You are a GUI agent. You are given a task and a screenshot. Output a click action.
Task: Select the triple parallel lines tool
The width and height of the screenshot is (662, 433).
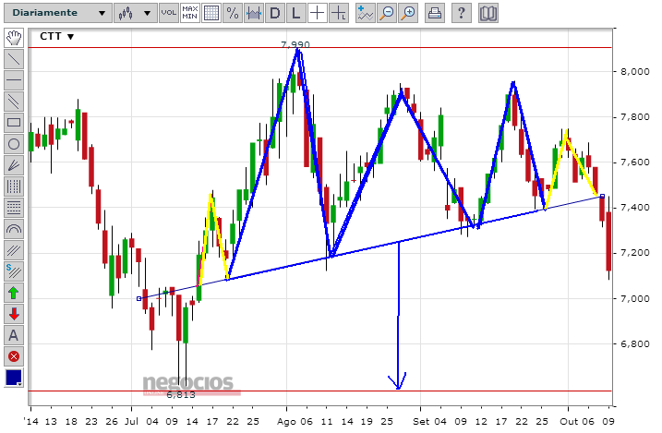(x=14, y=250)
